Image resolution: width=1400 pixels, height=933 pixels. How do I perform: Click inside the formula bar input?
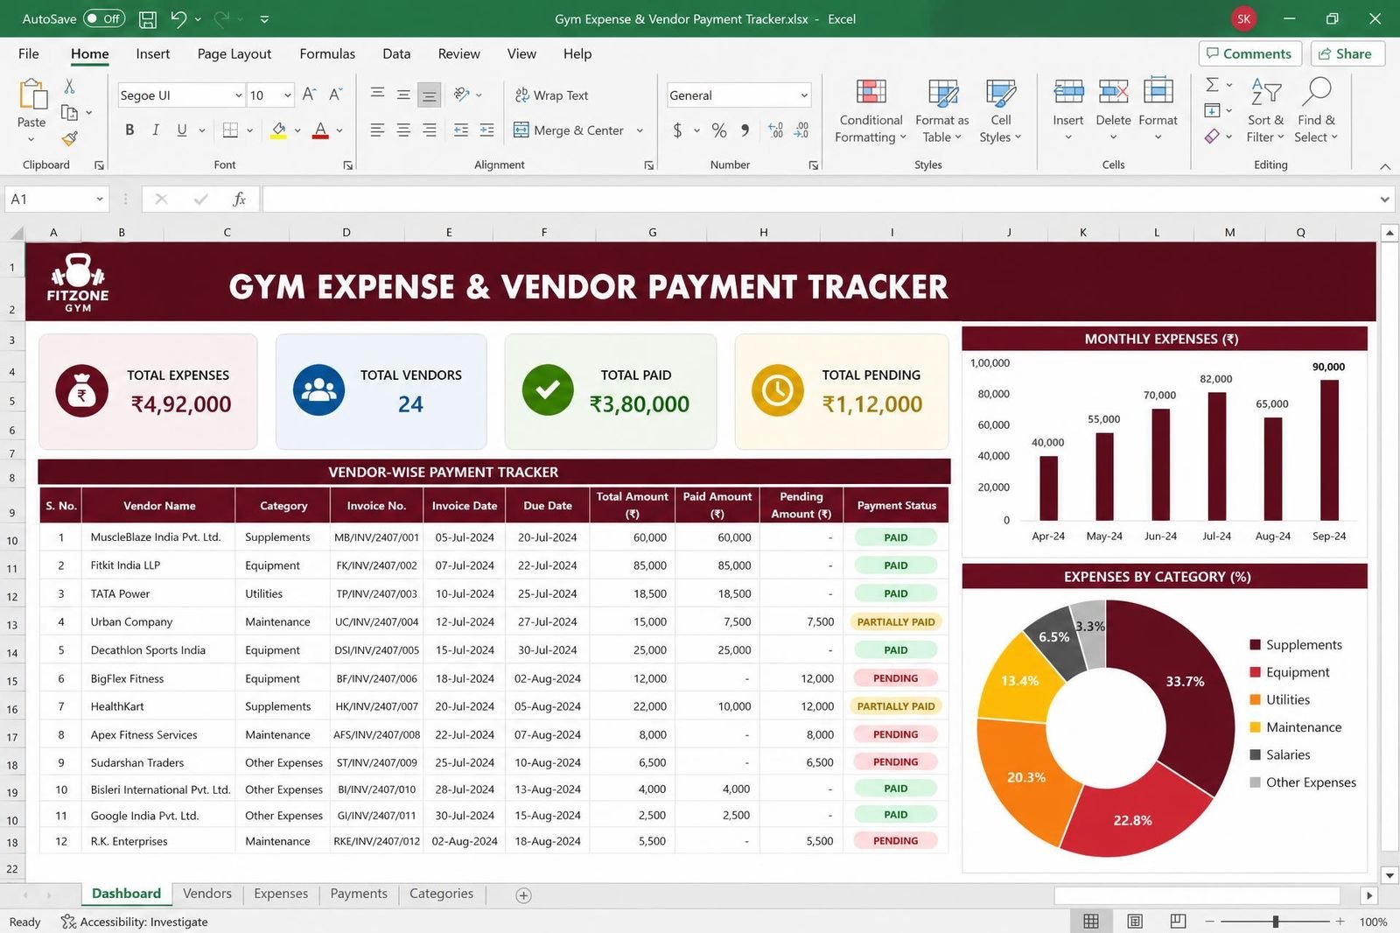[821, 200]
